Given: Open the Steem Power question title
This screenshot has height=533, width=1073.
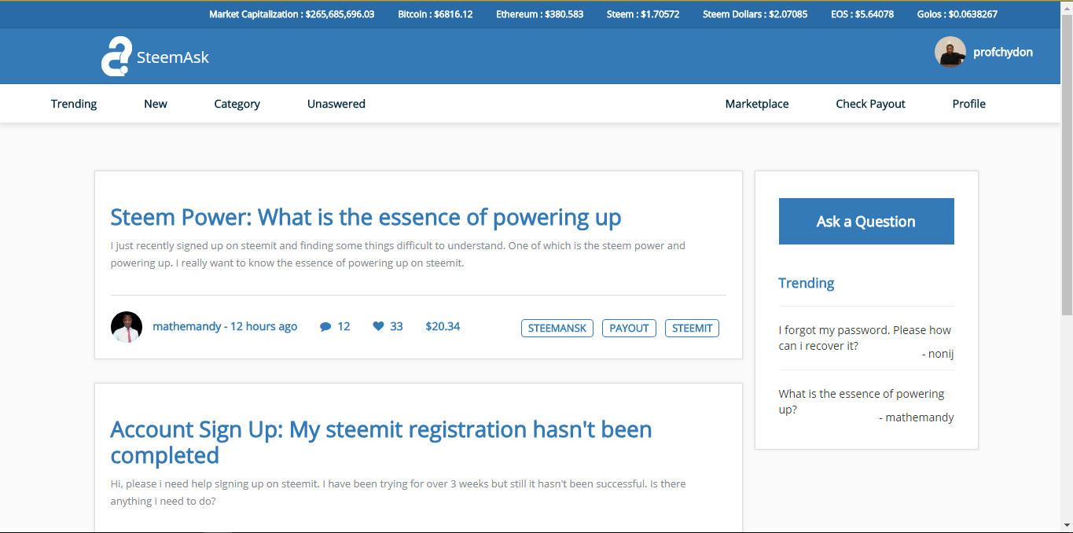Looking at the screenshot, I should [366, 217].
